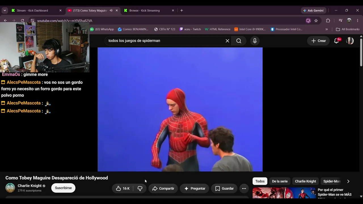Screen dimensions: 363x204
Task: Open browser extensions puzzle icon
Action: [328, 21]
